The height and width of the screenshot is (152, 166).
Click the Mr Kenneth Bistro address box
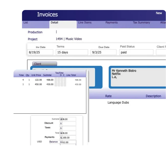tap(138, 77)
